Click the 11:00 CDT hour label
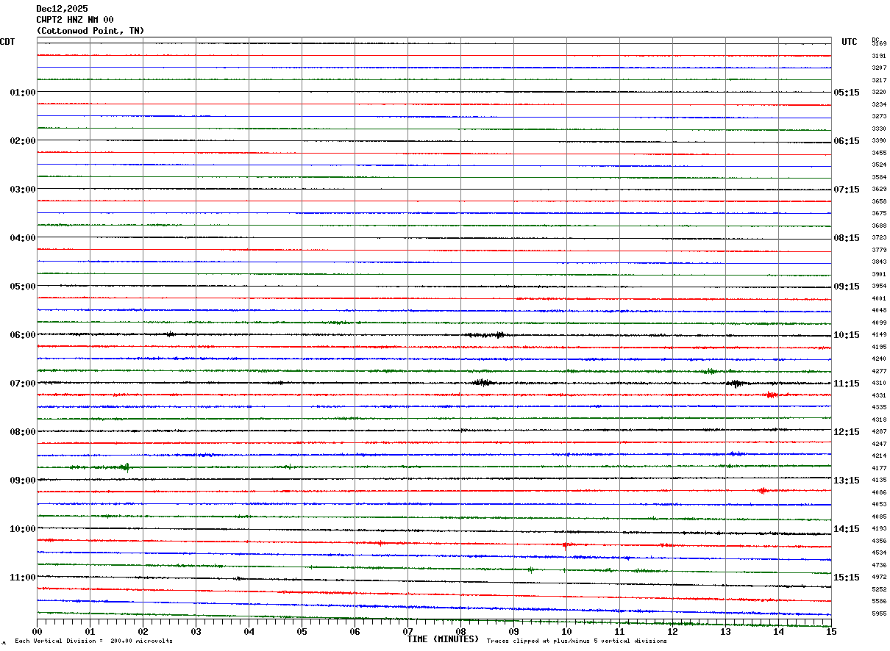Image resolution: width=890 pixels, height=651 pixels. (x=23, y=578)
